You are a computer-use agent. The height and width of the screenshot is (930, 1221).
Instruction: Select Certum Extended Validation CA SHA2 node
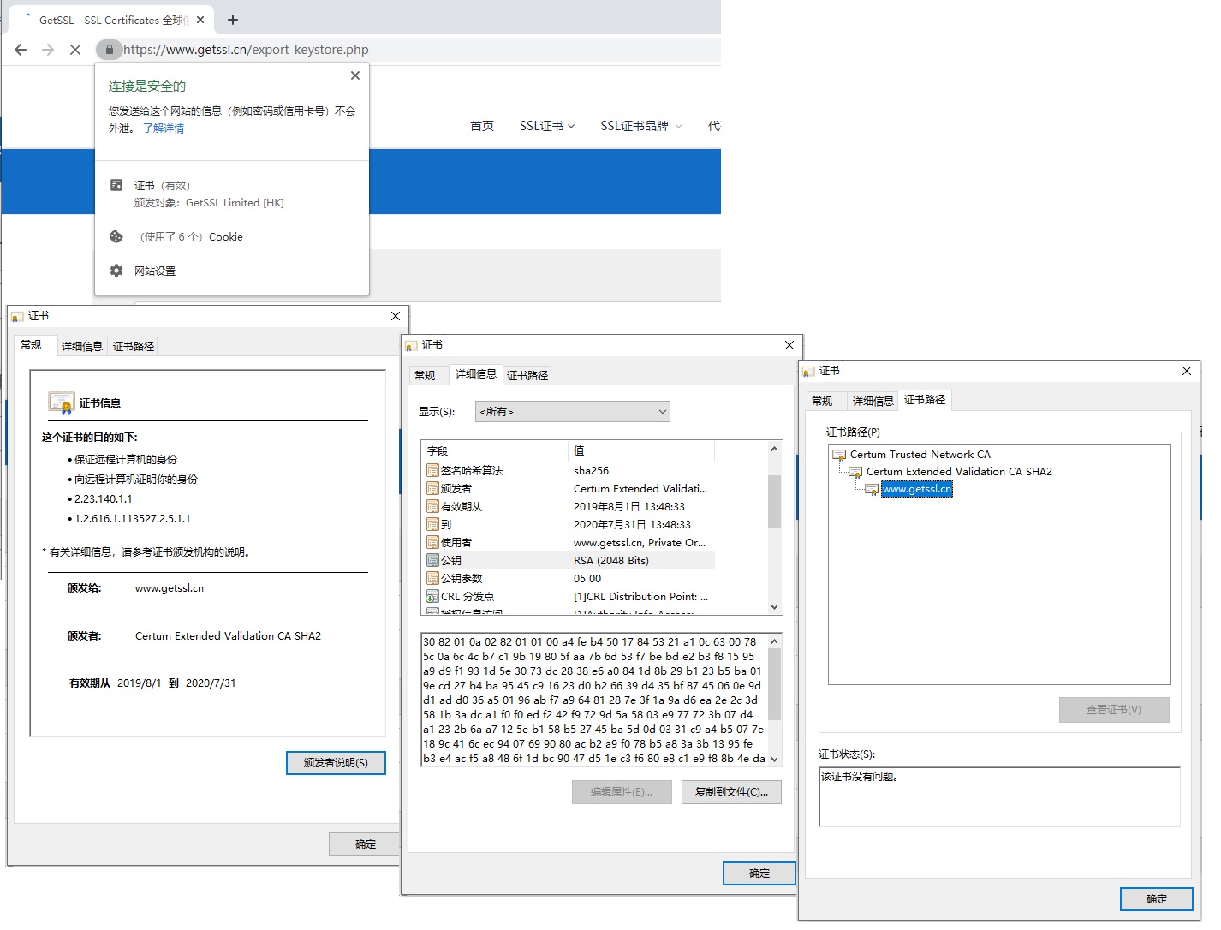tap(959, 472)
